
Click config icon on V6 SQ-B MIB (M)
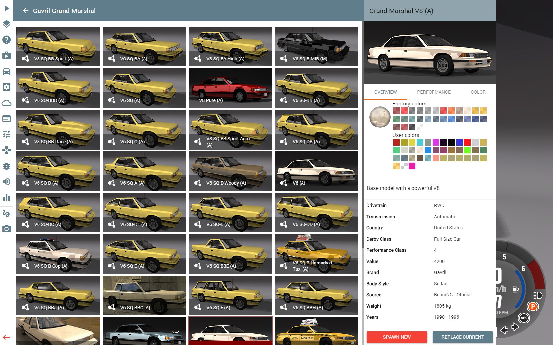[284, 58]
